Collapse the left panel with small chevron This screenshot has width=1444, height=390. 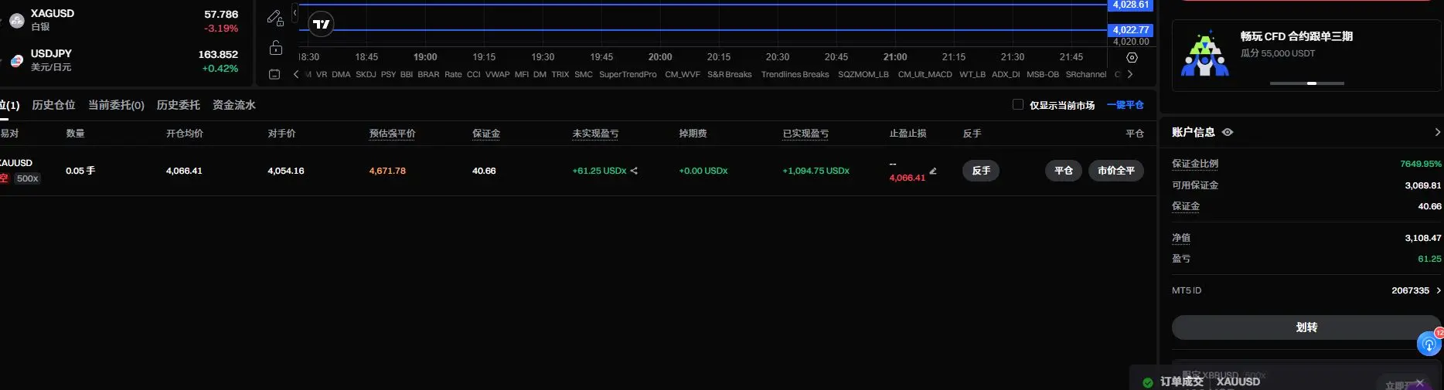pos(295,13)
